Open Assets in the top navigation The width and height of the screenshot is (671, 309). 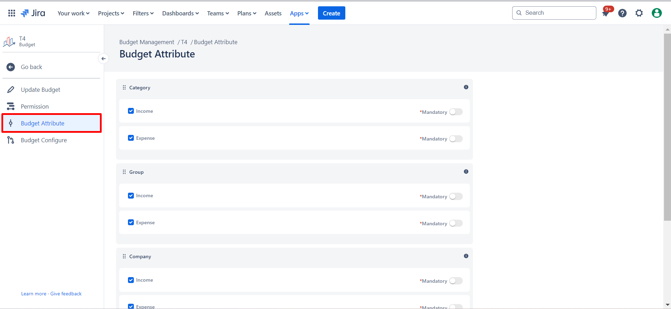point(273,13)
